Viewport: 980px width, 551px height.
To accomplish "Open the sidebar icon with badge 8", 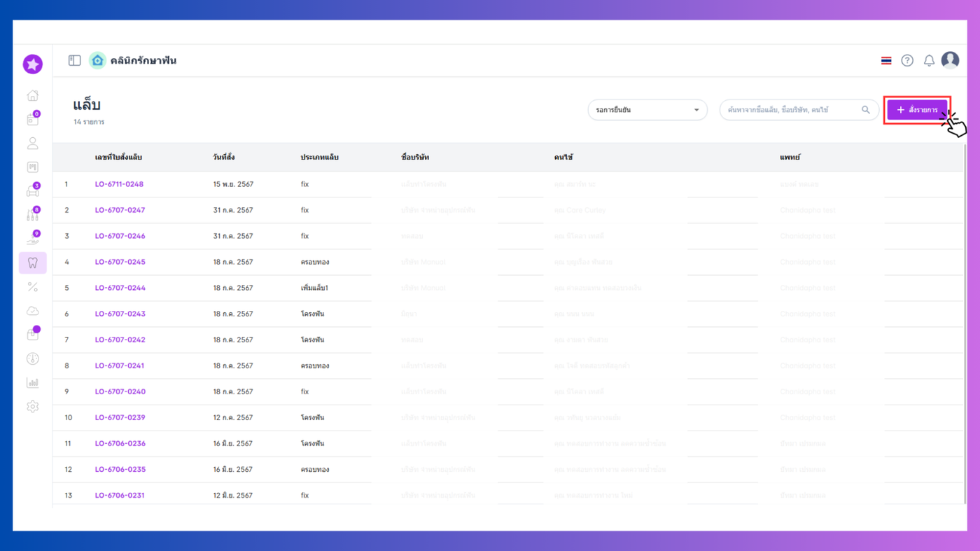I will (32, 214).
